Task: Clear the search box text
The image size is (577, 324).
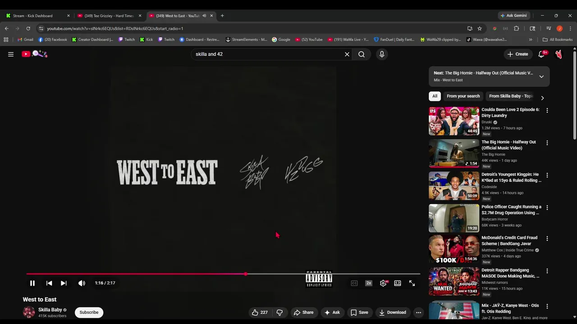Action: tap(347, 54)
